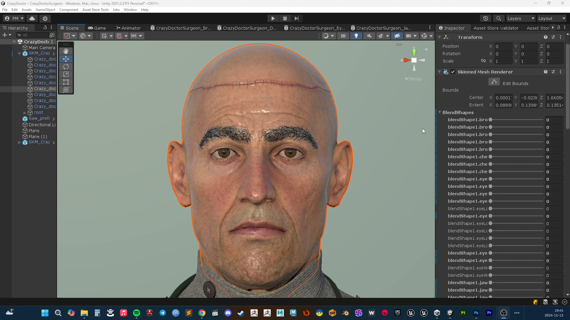Image resolution: width=570 pixels, height=320 pixels.
Task: Open Skinned Mesh Renderer more options menu
Action: click(x=560, y=72)
